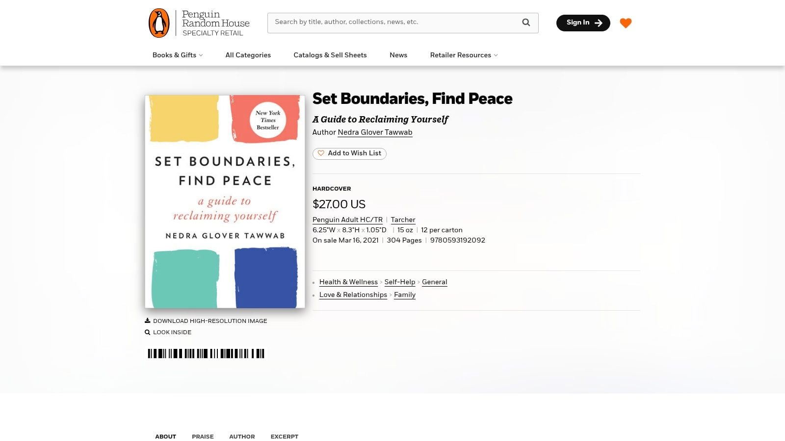
Task: Click the 304 Pages text
Action: coord(404,241)
